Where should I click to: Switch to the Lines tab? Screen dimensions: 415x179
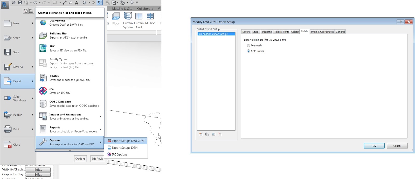[x=255, y=32]
